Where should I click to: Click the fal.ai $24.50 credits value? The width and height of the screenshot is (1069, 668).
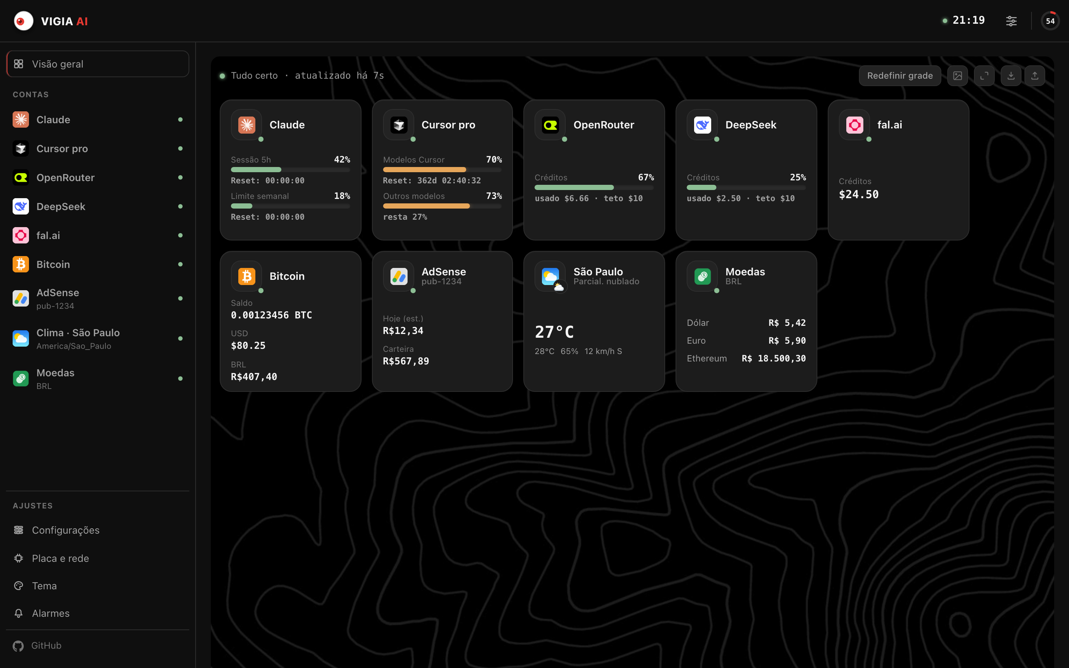[859, 194]
